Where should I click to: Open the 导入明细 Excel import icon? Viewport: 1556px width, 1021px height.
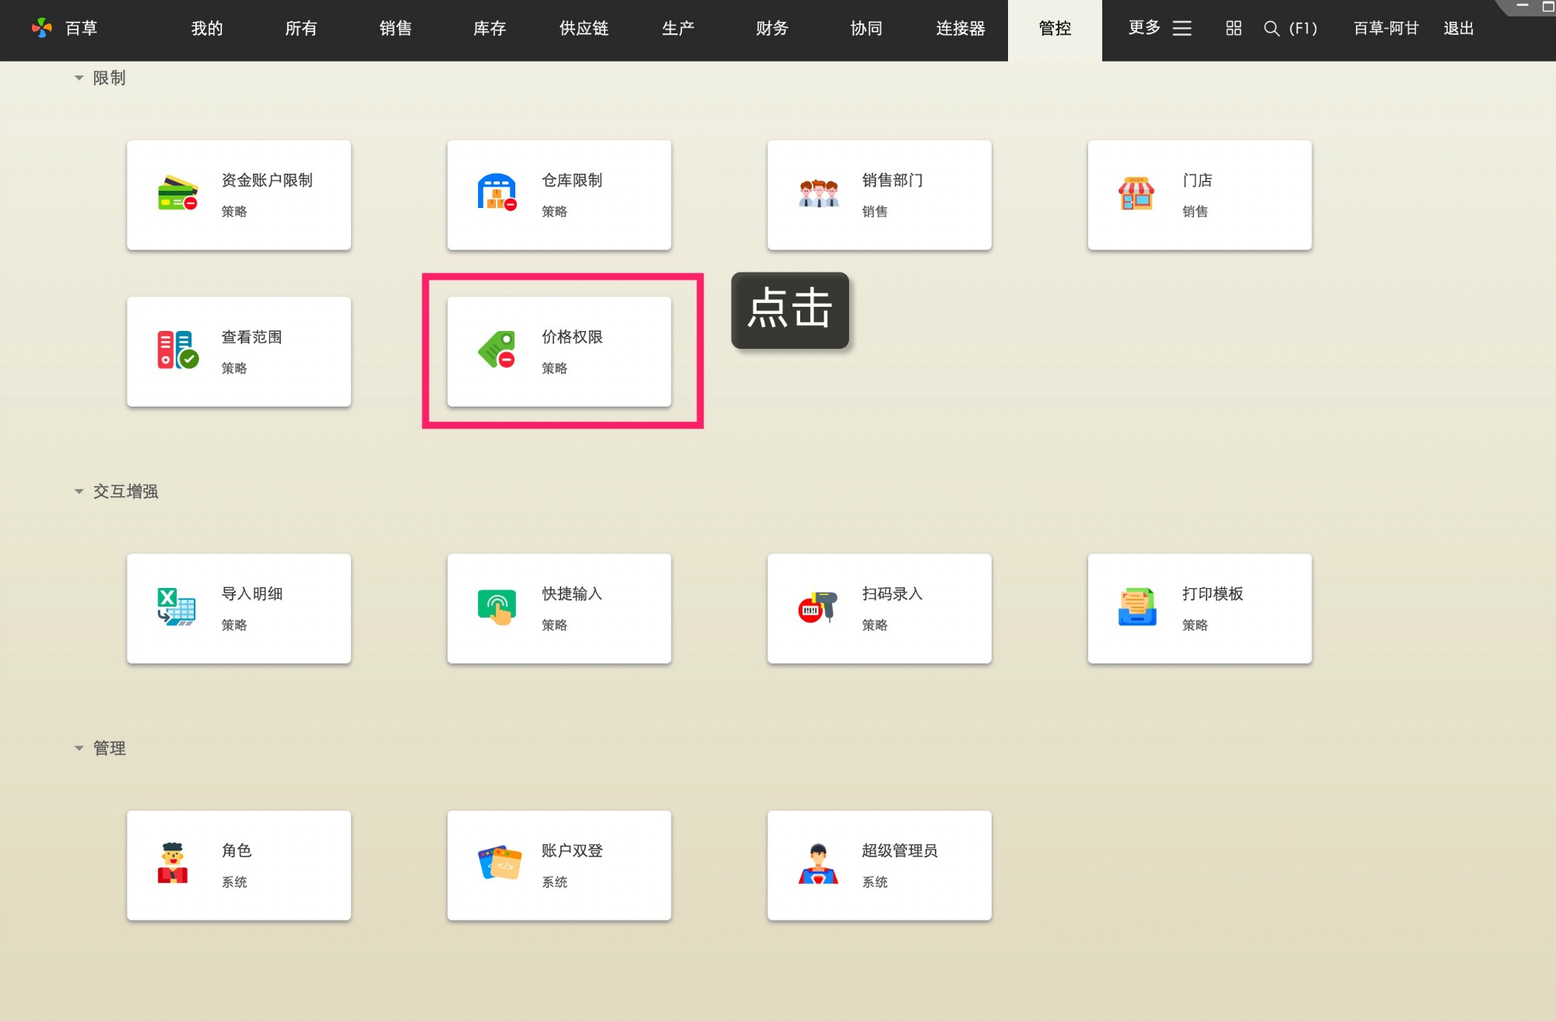pos(176,608)
